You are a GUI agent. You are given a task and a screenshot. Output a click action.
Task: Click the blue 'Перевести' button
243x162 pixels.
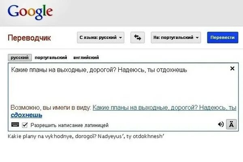tap(222, 38)
